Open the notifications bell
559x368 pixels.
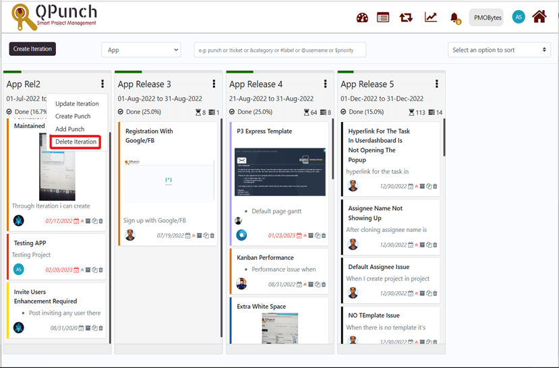[454, 18]
